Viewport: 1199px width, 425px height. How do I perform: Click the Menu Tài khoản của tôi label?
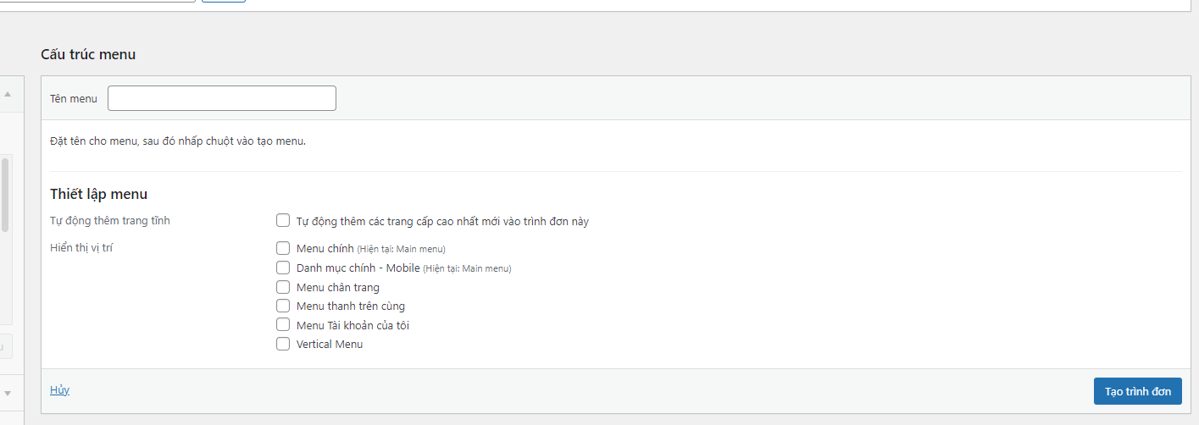pyautogui.click(x=353, y=325)
